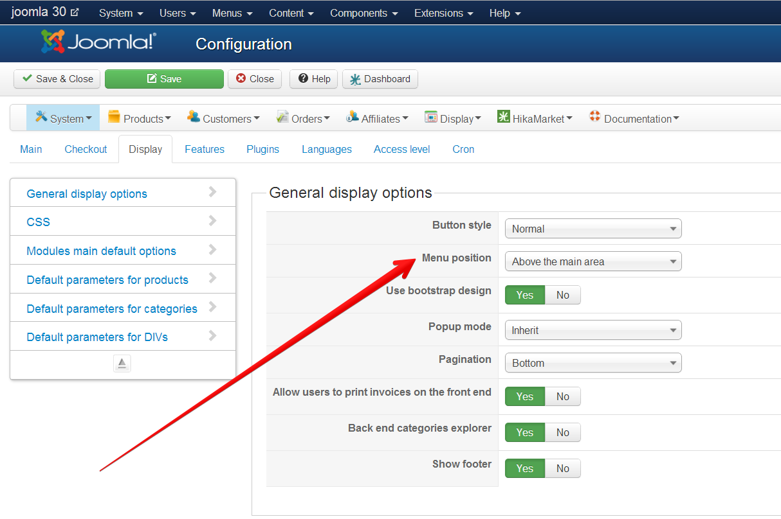Click Close toolbar button

pyautogui.click(x=255, y=79)
